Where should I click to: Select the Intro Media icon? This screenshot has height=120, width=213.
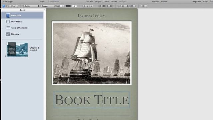tap(8, 22)
